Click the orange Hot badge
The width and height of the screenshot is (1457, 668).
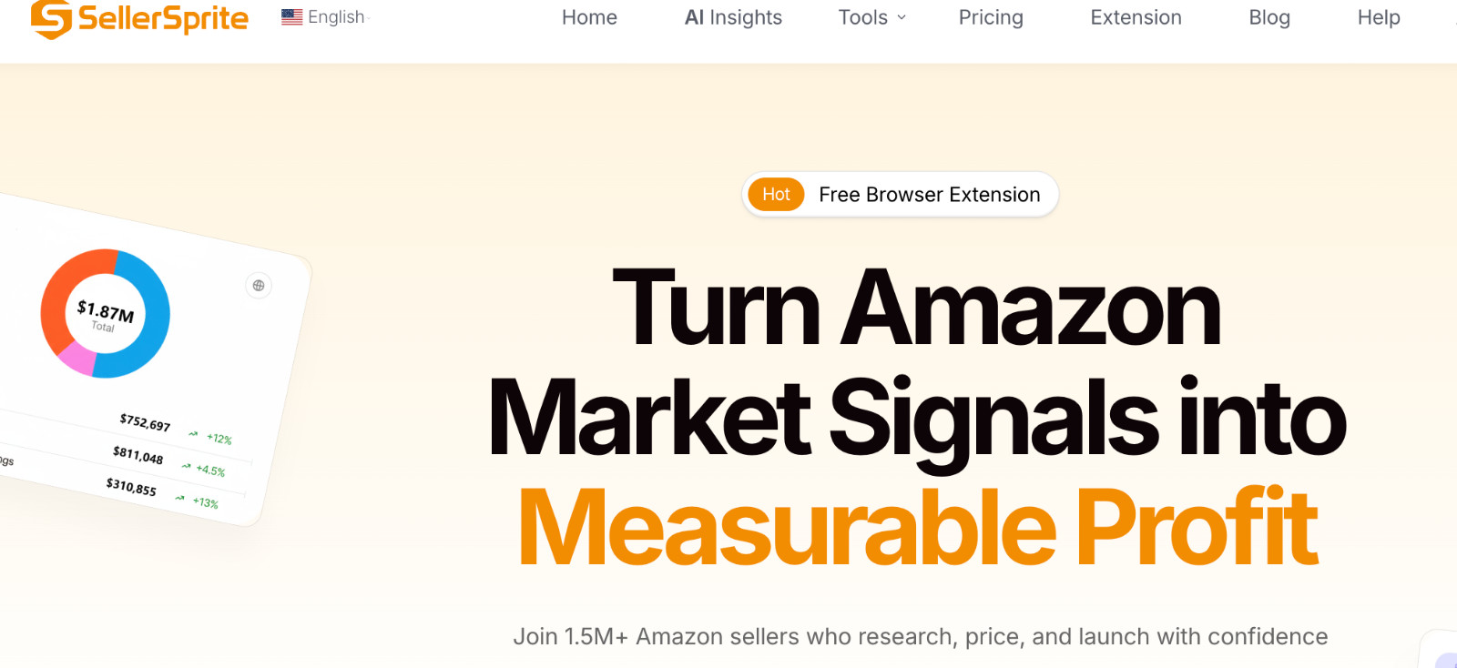(x=776, y=195)
